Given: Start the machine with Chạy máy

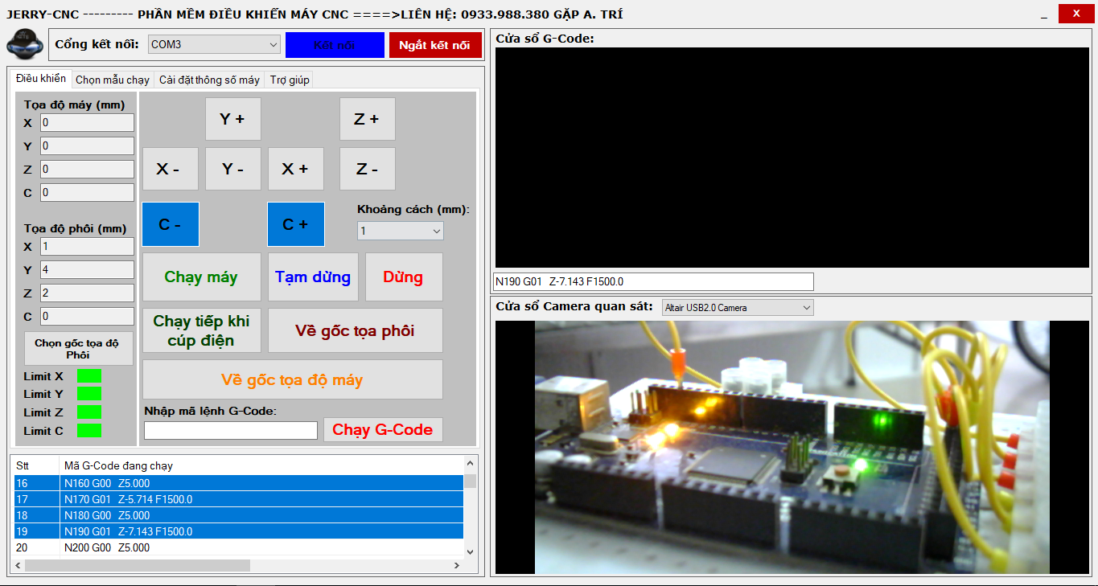Looking at the screenshot, I should point(201,277).
